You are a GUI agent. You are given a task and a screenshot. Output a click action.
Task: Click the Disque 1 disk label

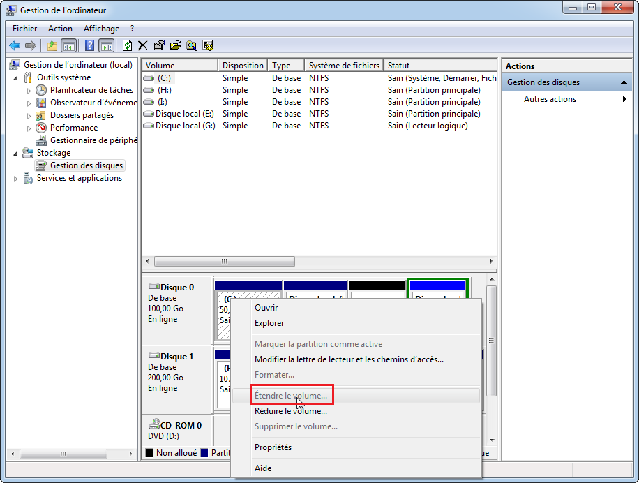coord(177,357)
